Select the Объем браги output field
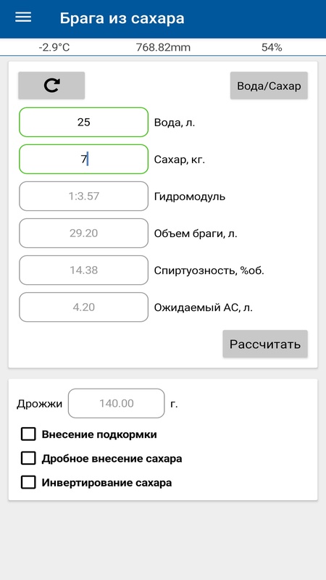 point(83,233)
